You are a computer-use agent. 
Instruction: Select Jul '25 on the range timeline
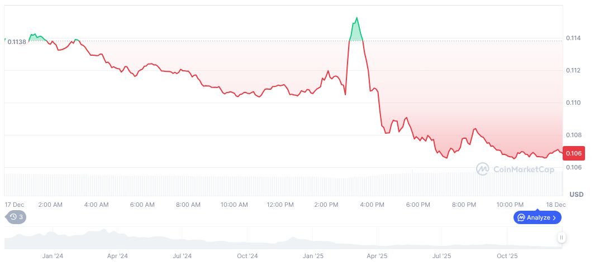tap(442, 256)
